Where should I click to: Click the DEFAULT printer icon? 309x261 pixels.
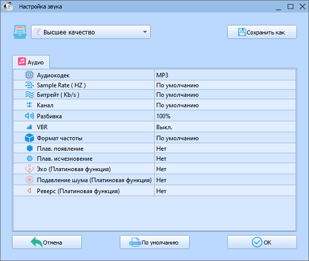(x=135, y=243)
